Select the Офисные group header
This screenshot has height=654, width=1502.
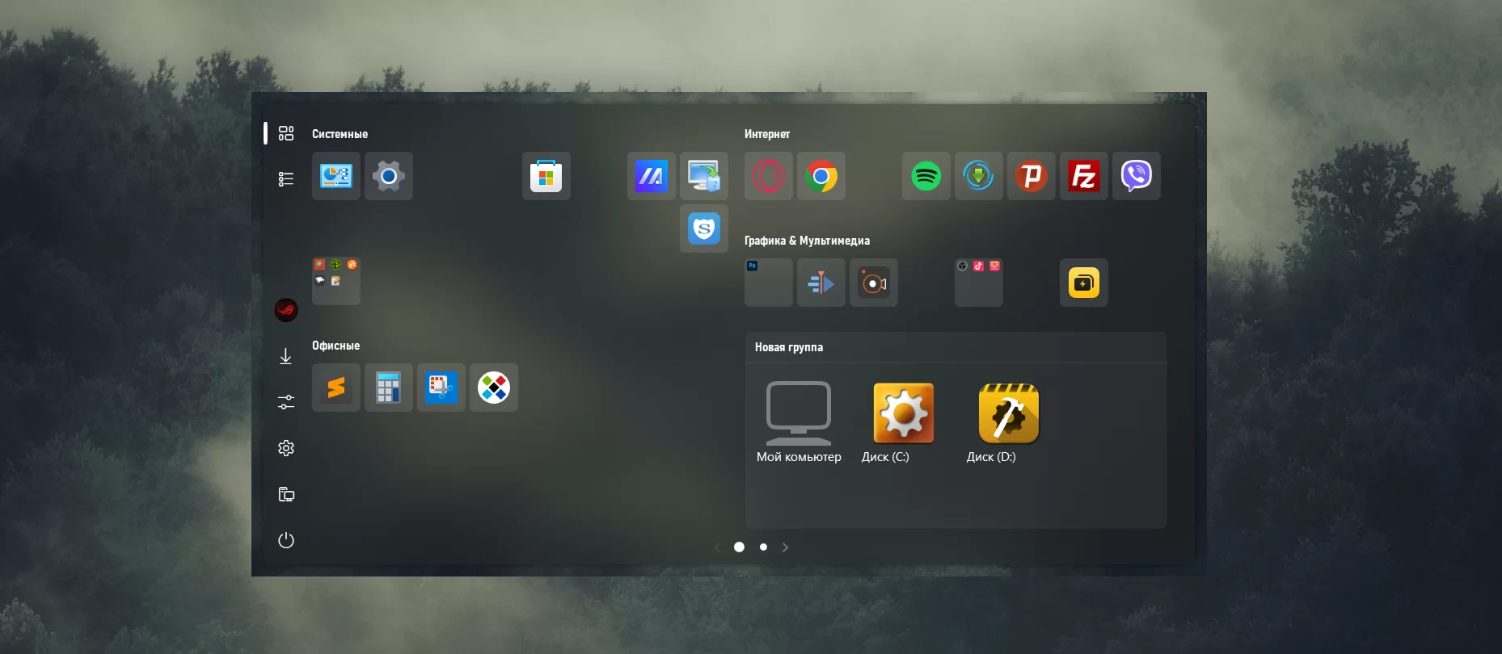[336, 346]
